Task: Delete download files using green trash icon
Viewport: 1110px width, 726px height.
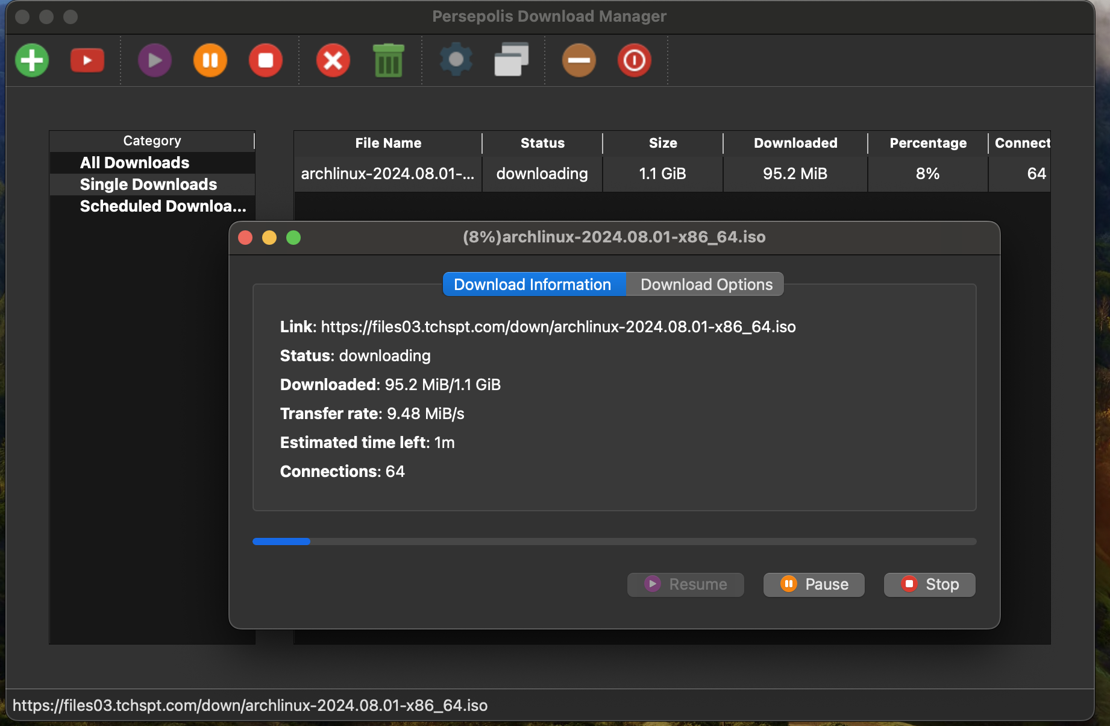Action: point(389,60)
